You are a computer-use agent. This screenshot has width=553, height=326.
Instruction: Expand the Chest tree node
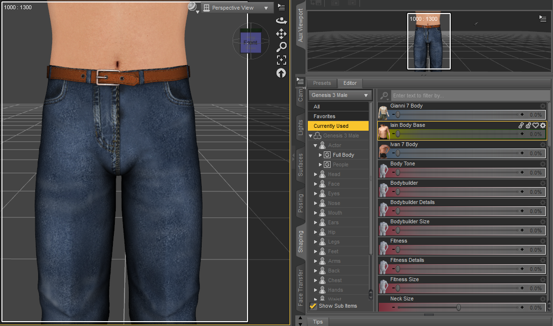(x=316, y=281)
